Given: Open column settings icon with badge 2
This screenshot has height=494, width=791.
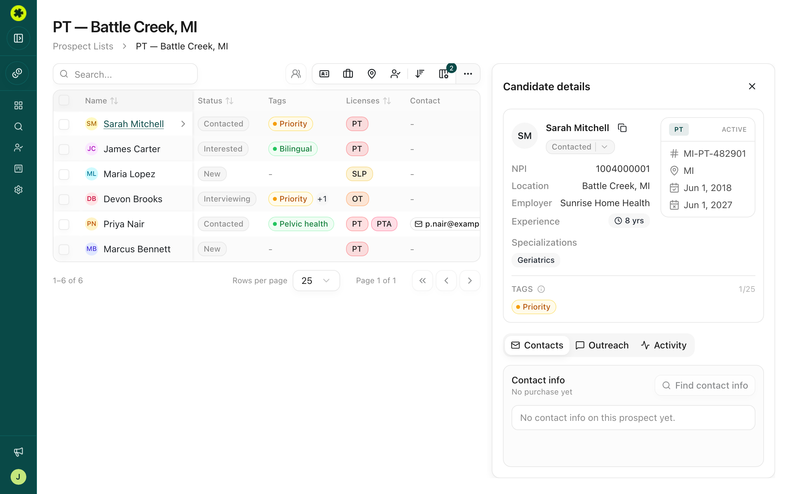Looking at the screenshot, I should point(444,74).
